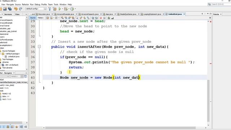231x130 pixels.
Task: Click the Debug Project toolbar icon
Action: pyautogui.click(x=66, y=9)
